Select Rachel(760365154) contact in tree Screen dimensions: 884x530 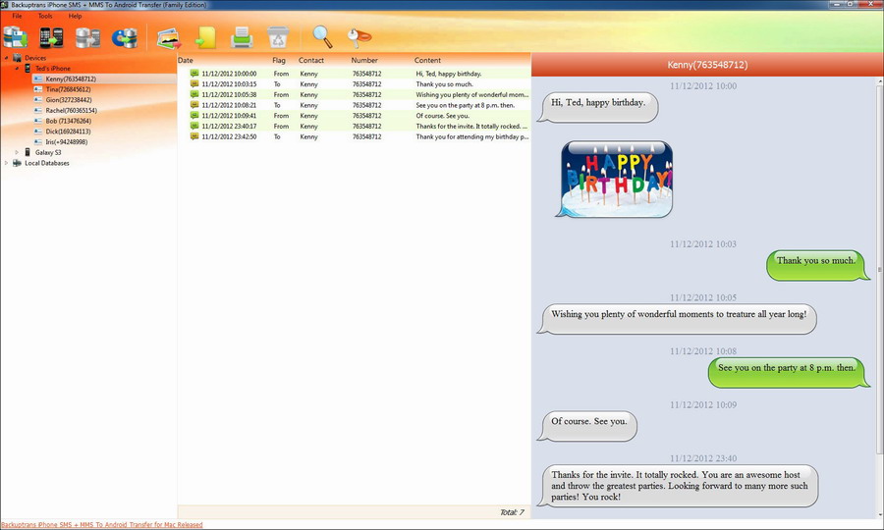71,110
